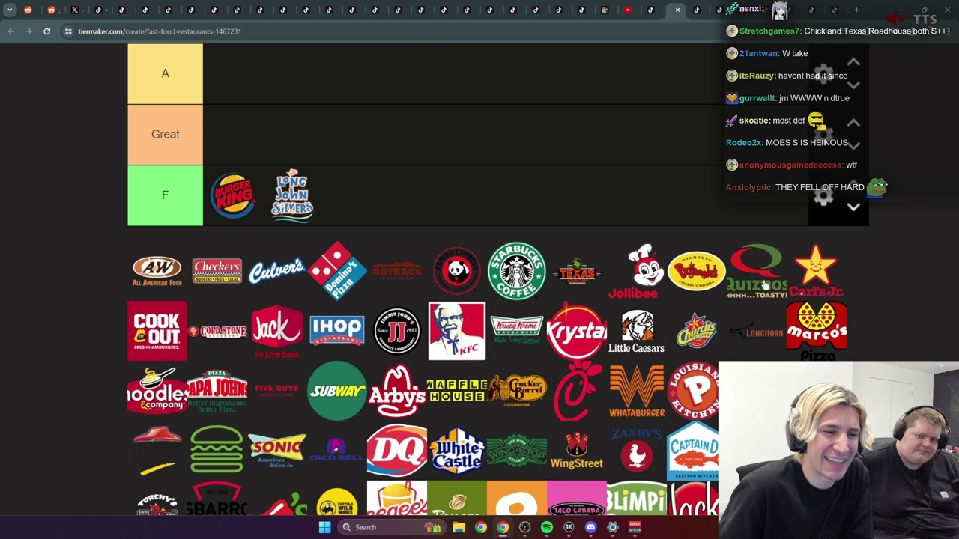Viewport: 959px width, 539px height.
Task: Select the Taco Bell logo
Action: (336, 451)
